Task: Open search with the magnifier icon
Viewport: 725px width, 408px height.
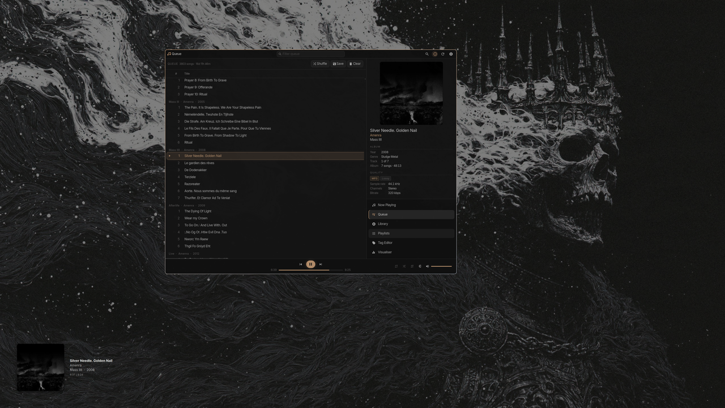Action: [x=427, y=54]
